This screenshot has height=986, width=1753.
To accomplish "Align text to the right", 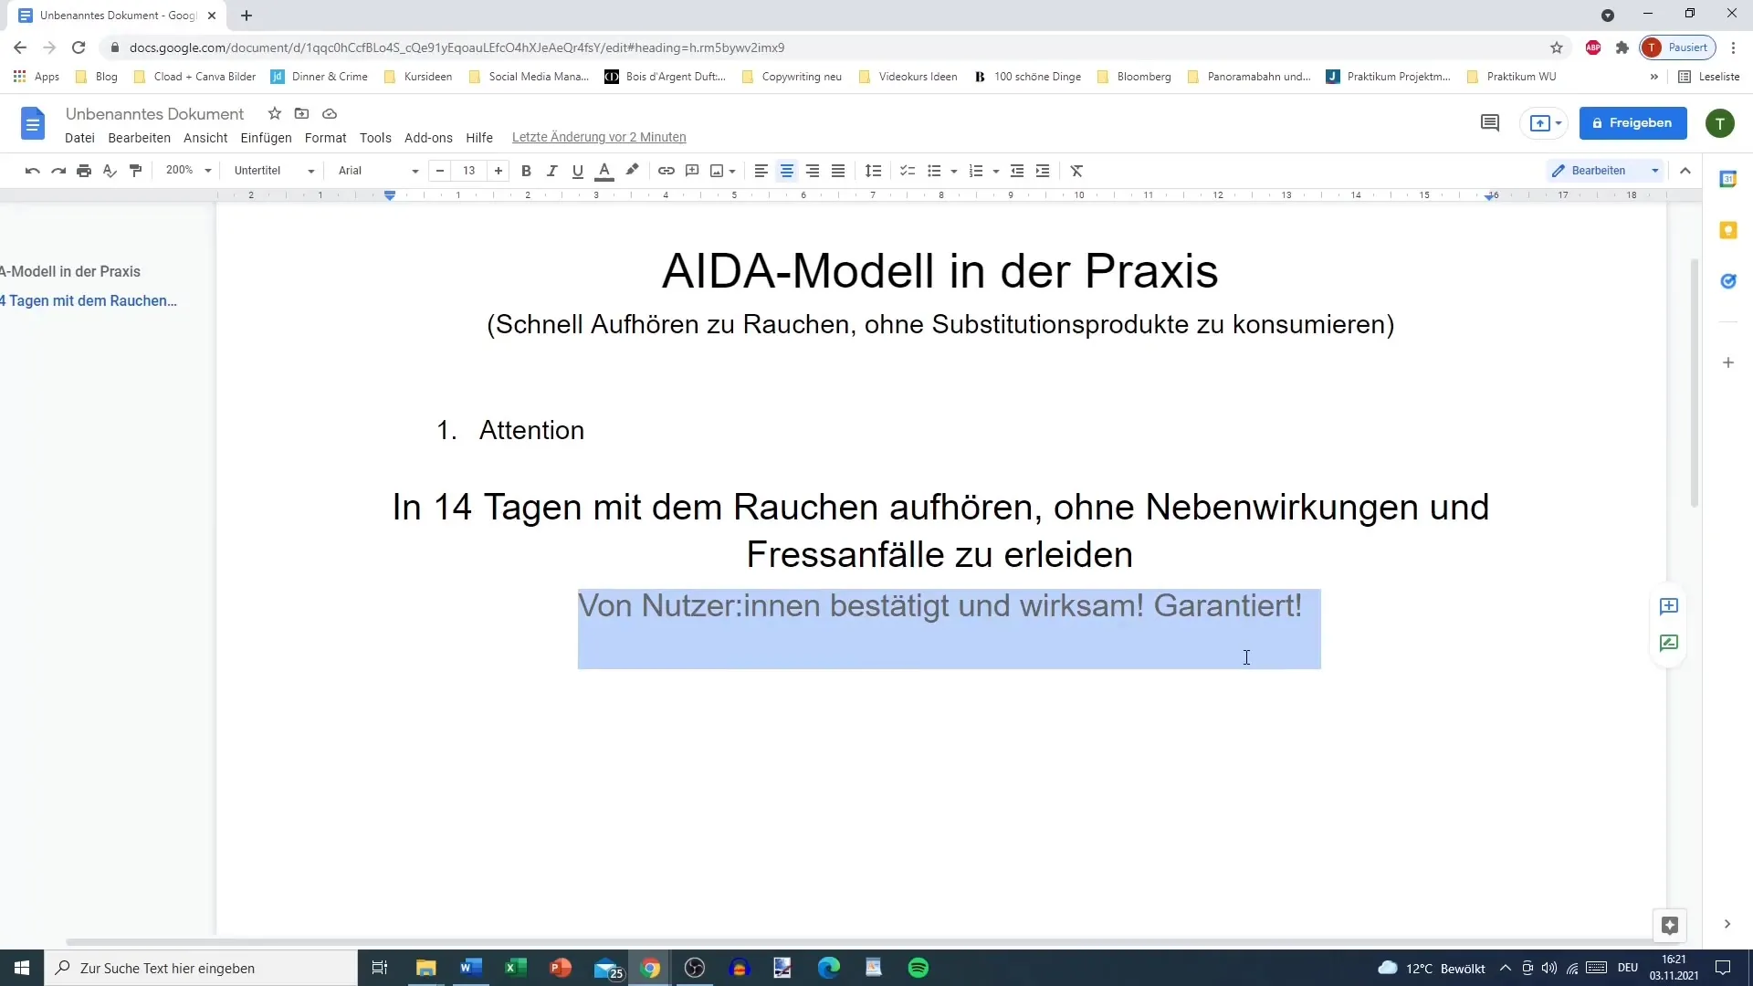I will [x=813, y=171].
